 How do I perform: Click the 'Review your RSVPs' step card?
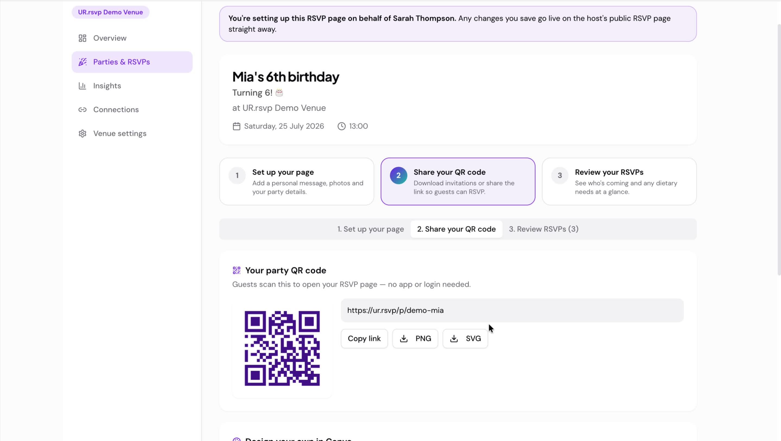(619, 181)
